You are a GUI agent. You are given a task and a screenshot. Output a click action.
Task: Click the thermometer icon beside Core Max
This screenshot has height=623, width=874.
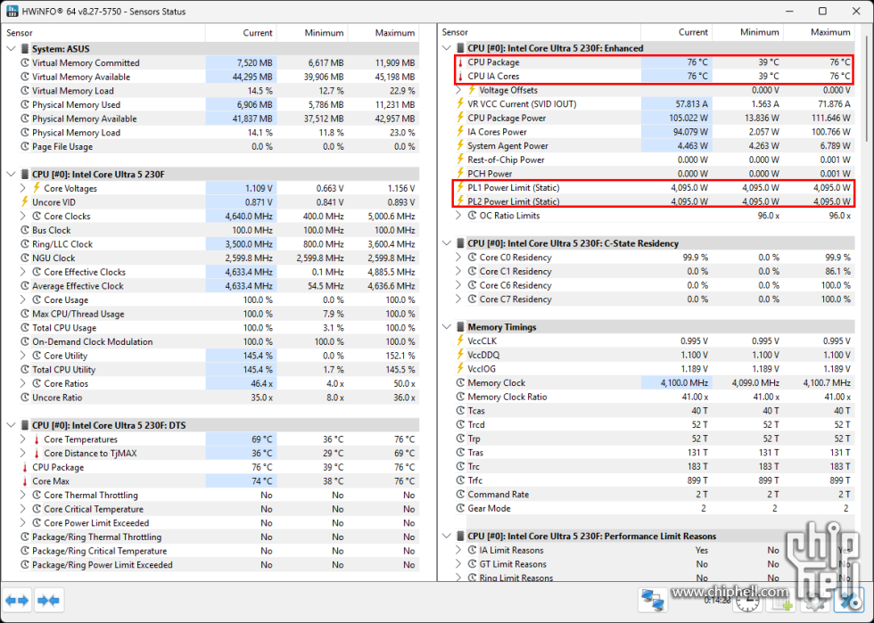pos(25,481)
